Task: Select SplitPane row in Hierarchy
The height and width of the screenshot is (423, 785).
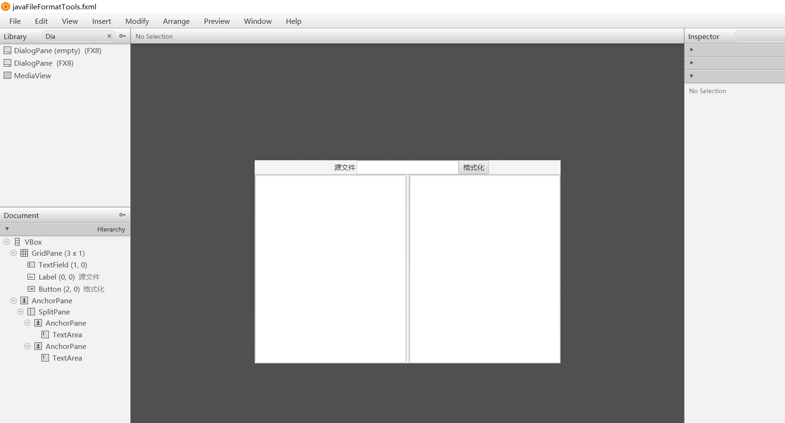Action: click(x=65, y=312)
